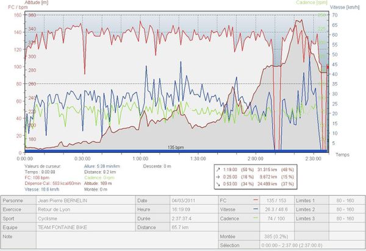
Task: Click cursor value Allure: 5:39 min/km
Action: pyautogui.click(x=102, y=166)
